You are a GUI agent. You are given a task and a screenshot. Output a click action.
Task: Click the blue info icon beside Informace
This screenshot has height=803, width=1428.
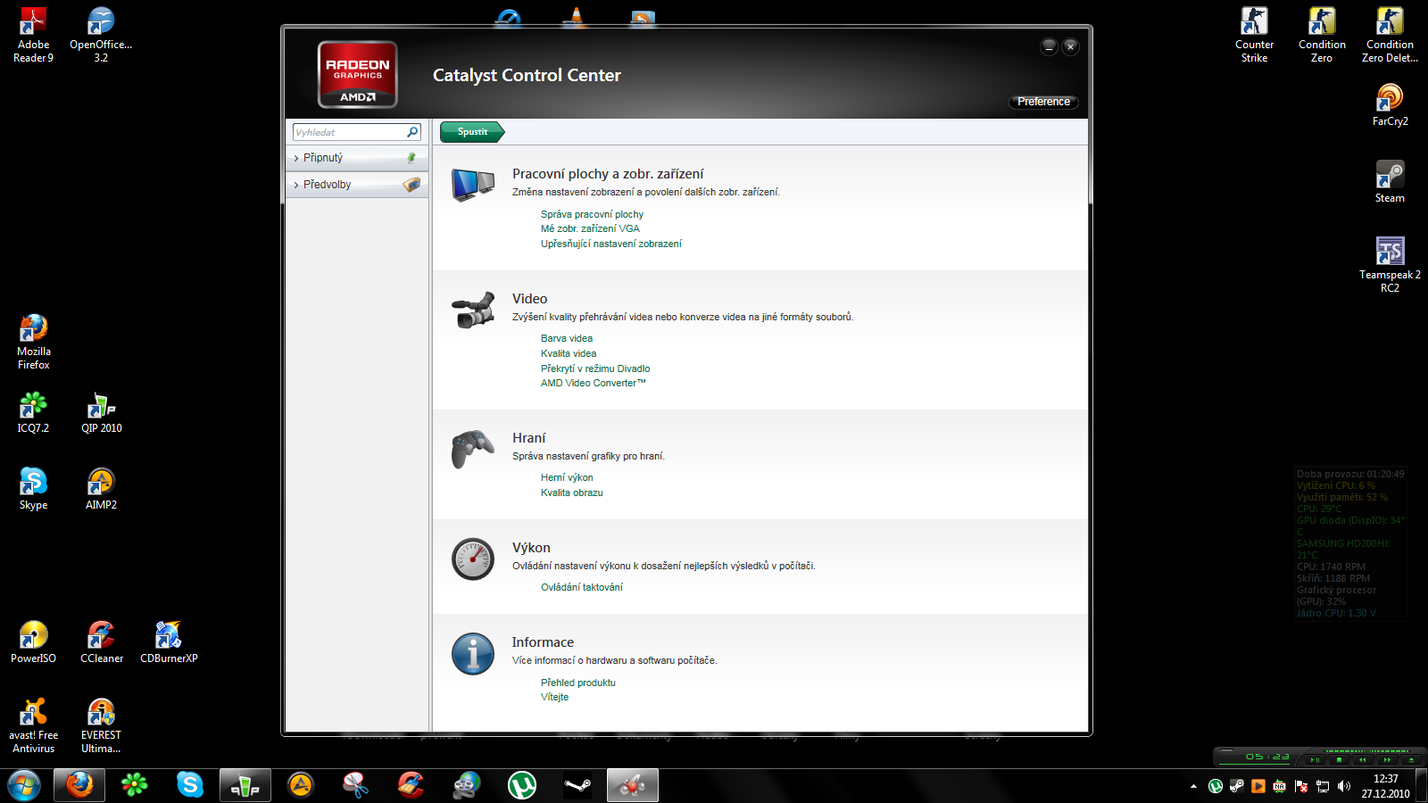(x=473, y=654)
